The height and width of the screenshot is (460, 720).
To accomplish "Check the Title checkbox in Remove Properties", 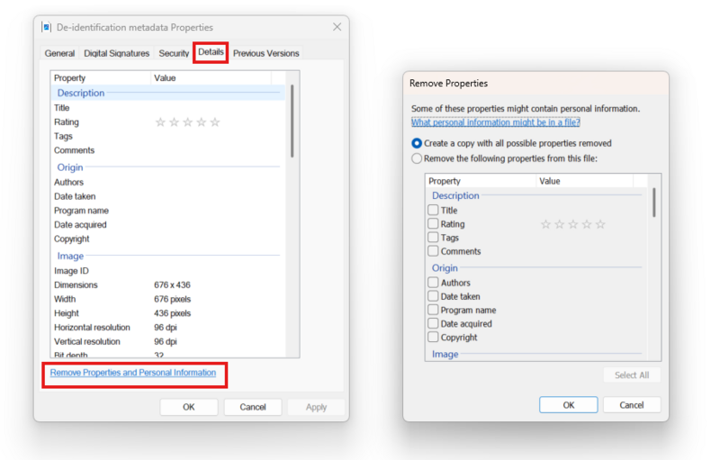I will (433, 210).
